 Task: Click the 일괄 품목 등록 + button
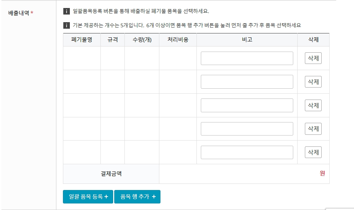click(88, 197)
